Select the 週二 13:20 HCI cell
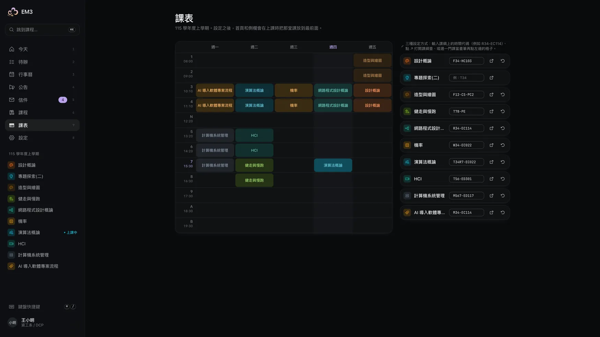Image resolution: width=600 pixels, height=337 pixels. tap(254, 135)
